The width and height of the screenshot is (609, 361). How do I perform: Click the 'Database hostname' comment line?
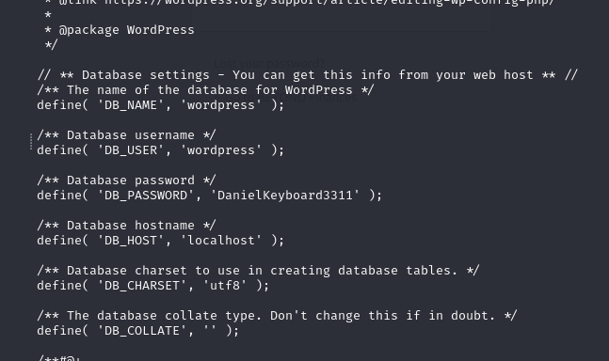click(x=126, y=226)
